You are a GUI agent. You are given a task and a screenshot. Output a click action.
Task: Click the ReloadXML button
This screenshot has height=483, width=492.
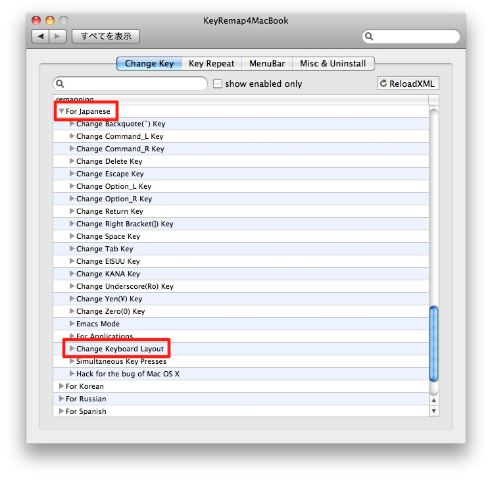[x=408, y=84]
